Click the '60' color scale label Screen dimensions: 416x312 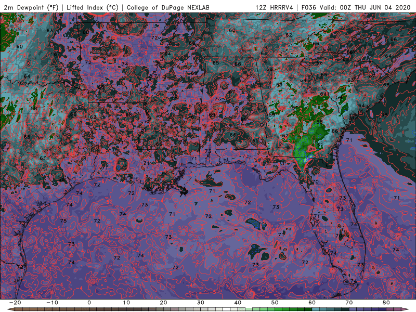(312, 303)
